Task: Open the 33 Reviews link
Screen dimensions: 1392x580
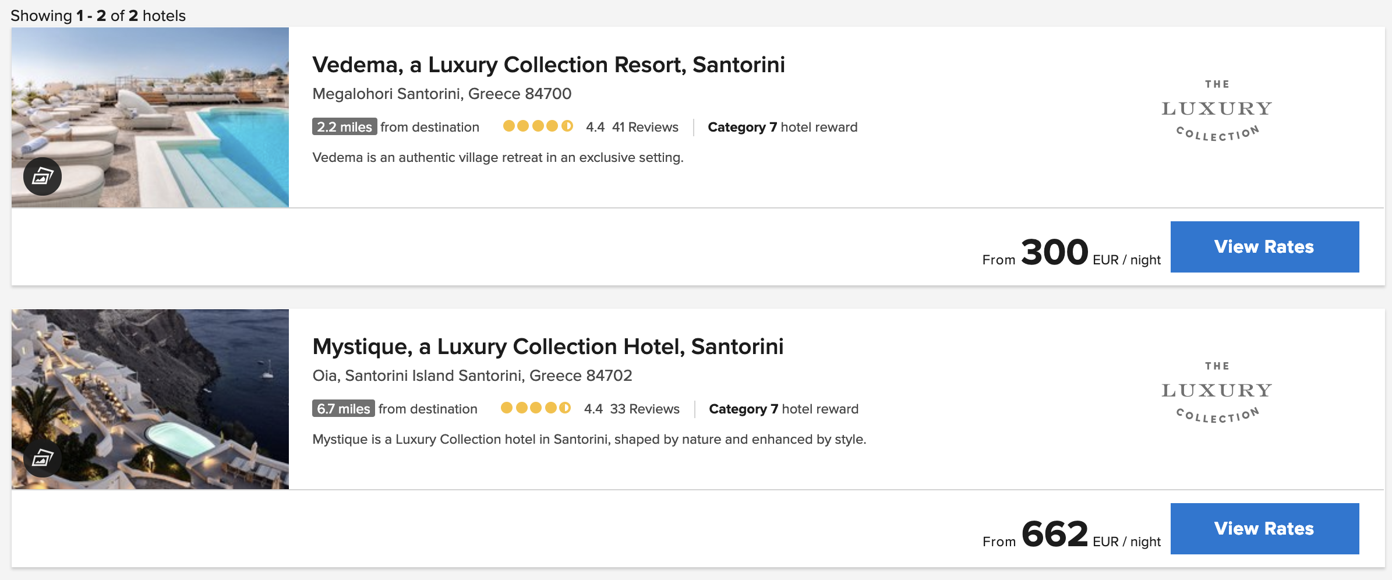Action: point(645,409)
